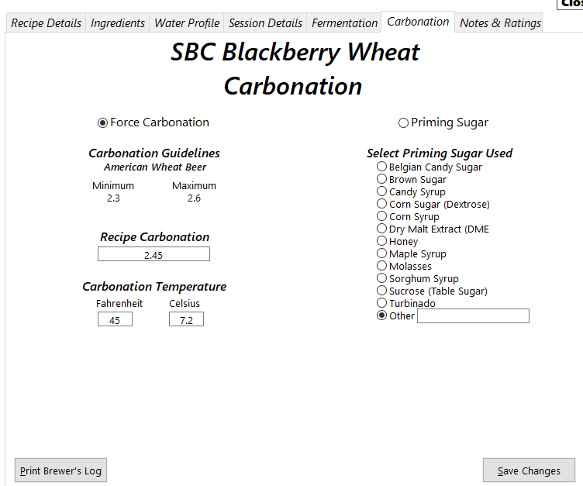Open the Recipe Details tab

(x=46, y=23)
